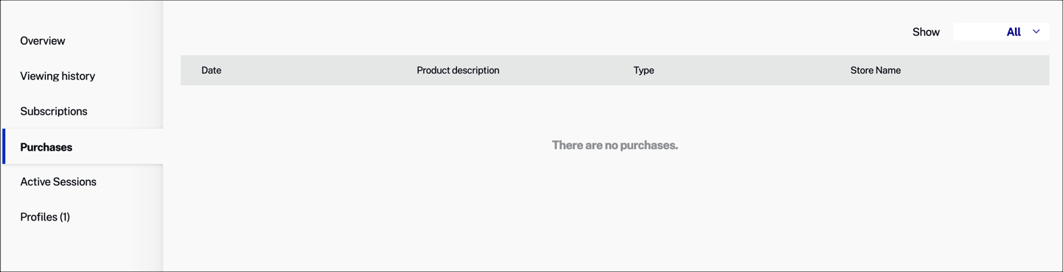This screenshot has height=272, width=1063.
Task: Sort by the Date column header
Action: [x=212, y=70]
